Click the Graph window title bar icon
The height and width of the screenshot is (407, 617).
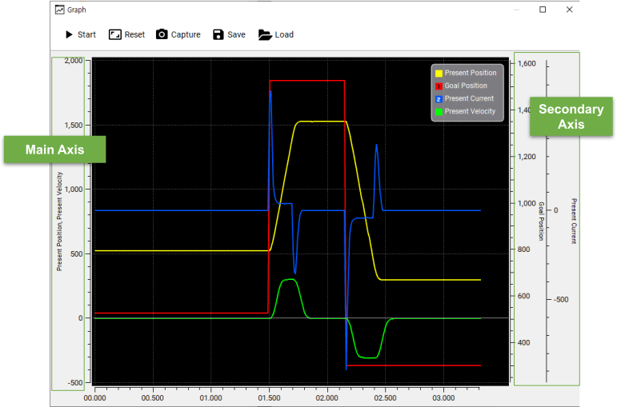[59, 10]
